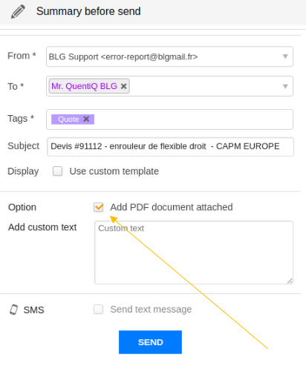
Task: Click into the Subject field with Devis #91112
Action: tap(170, 146)
